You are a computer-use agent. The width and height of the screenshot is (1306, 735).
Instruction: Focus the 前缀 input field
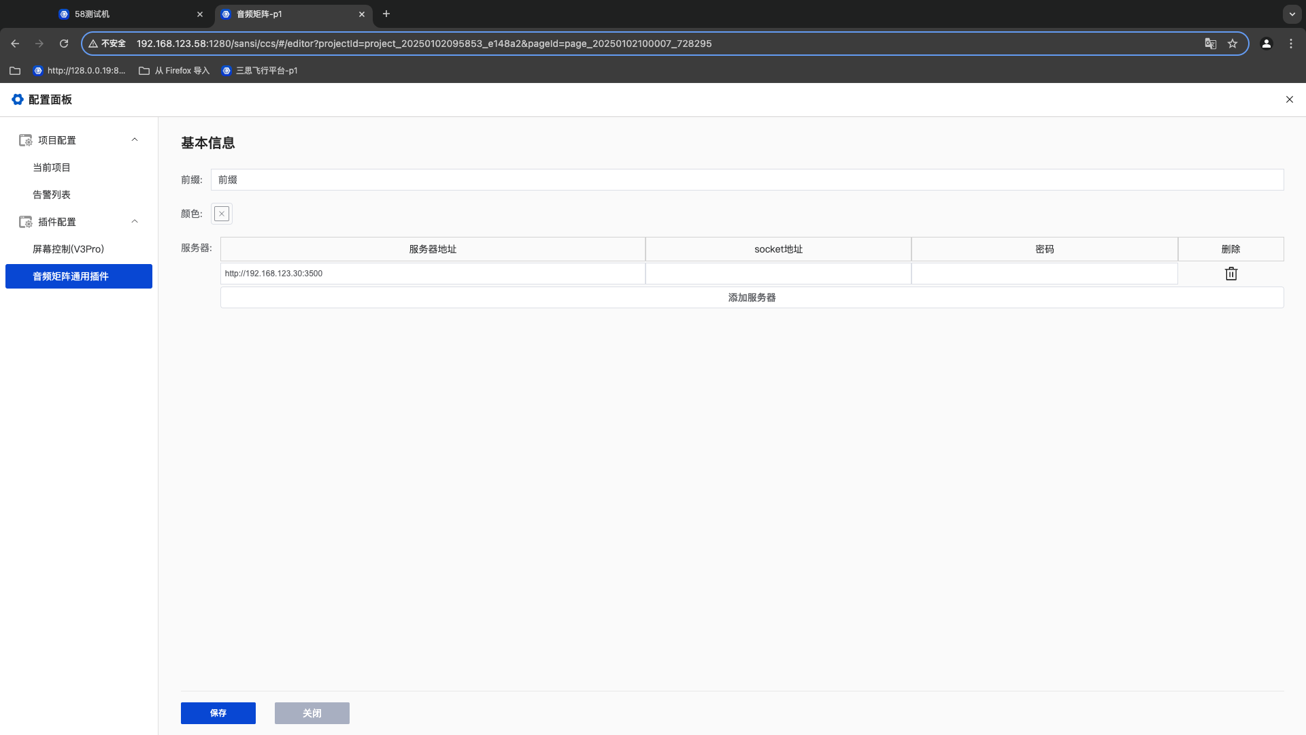coord(747,180)
